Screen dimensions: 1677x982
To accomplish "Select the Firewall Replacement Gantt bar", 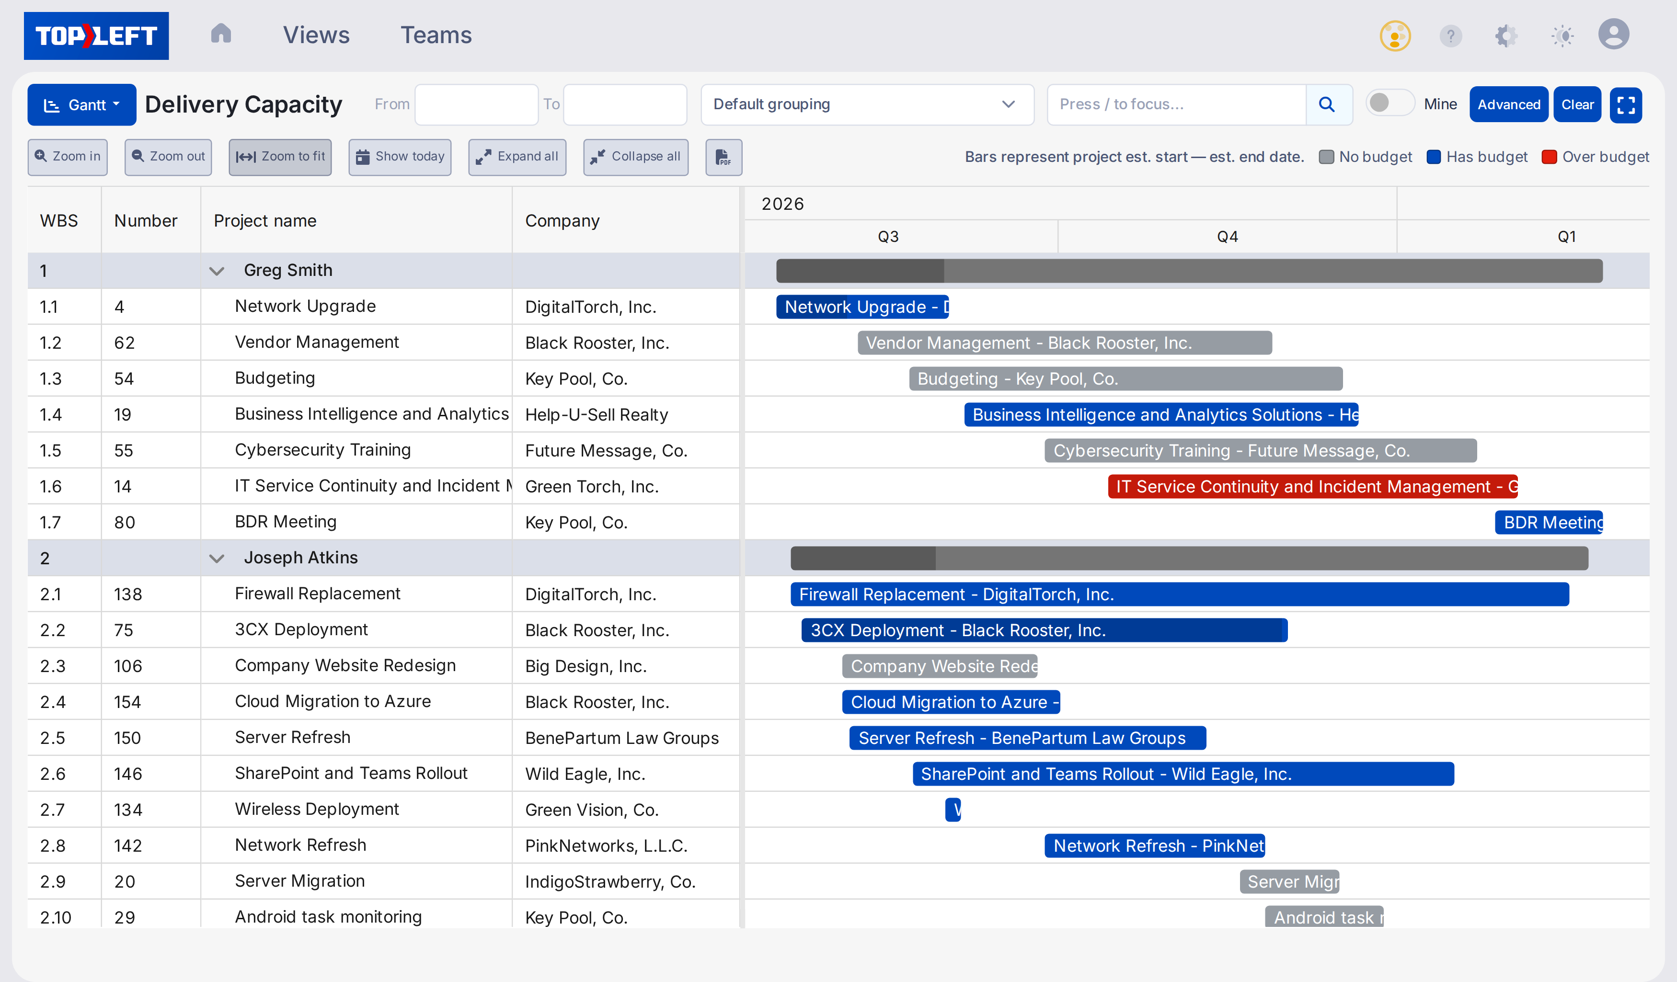I will pos(1179,594).
